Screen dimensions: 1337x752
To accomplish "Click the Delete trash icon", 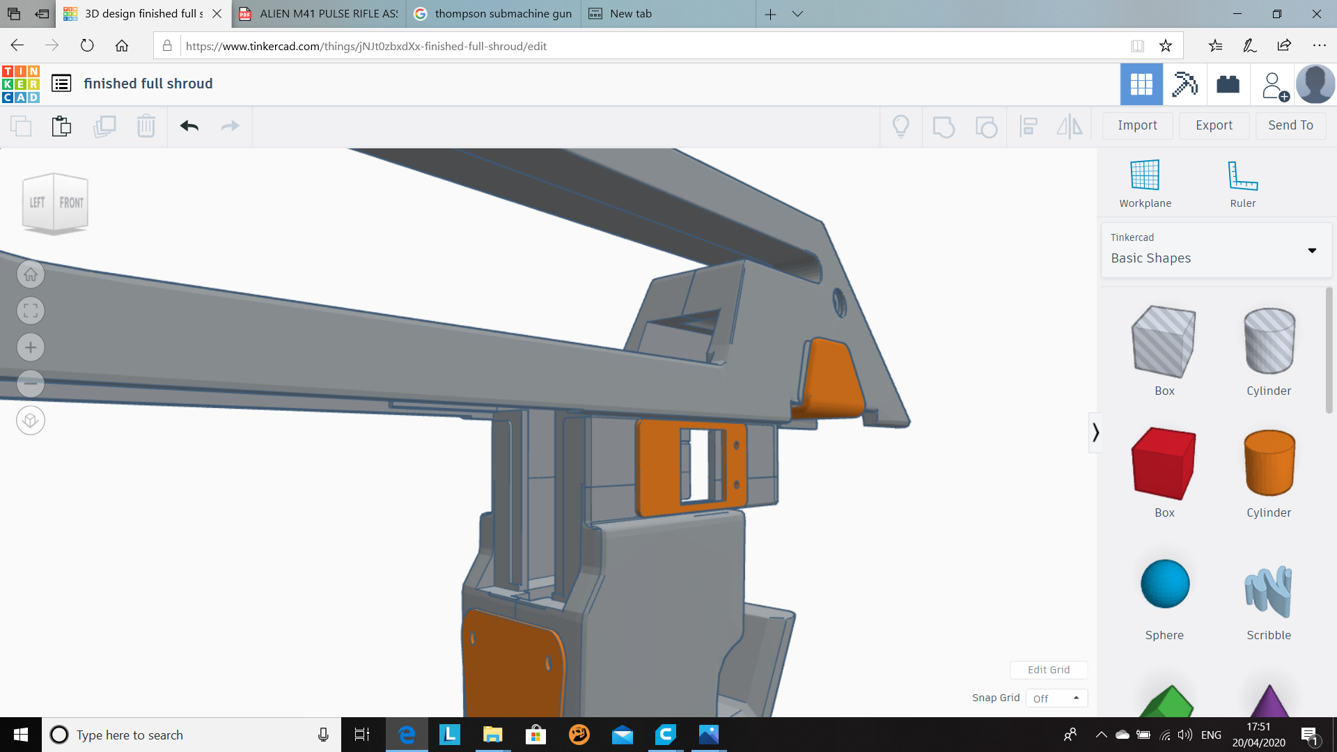I will [x=146, y=126].
